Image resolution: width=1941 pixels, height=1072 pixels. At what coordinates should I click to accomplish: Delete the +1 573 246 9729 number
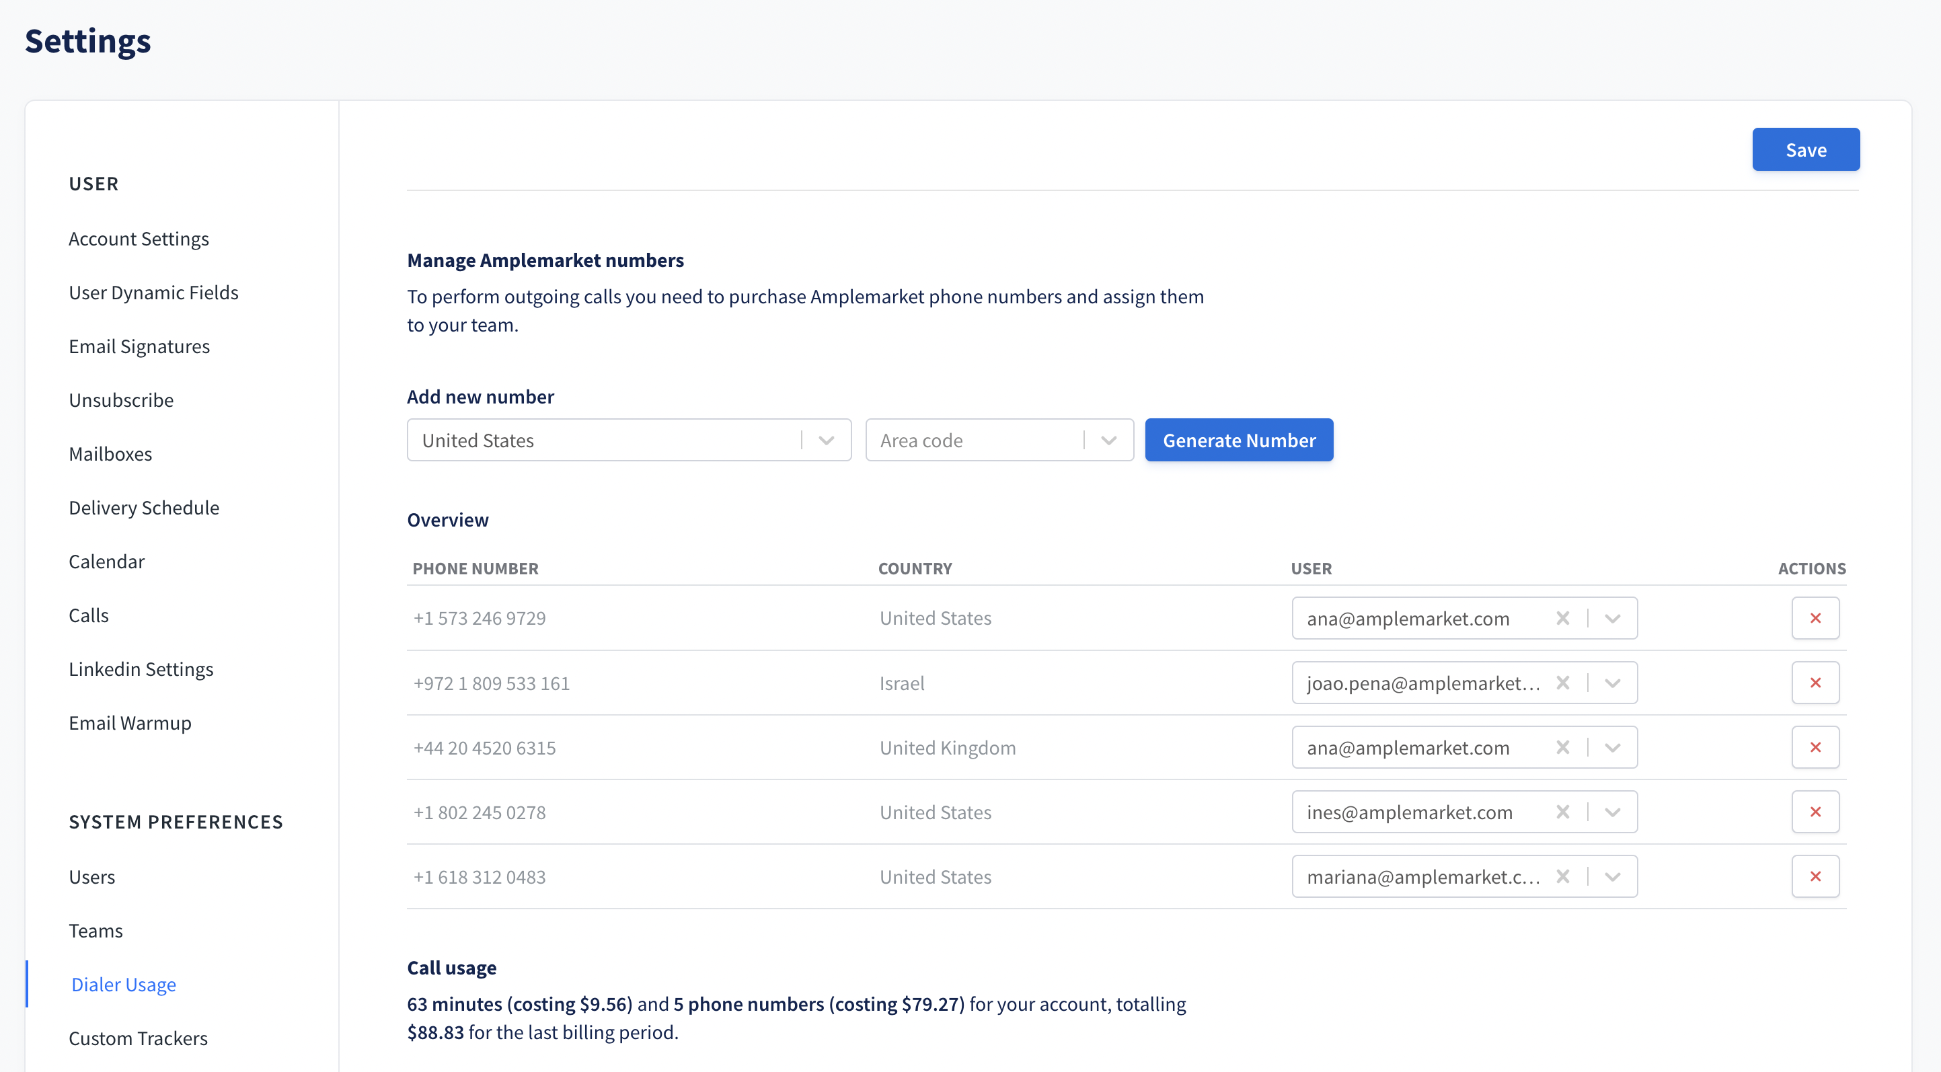click(x=1815, y=618)
